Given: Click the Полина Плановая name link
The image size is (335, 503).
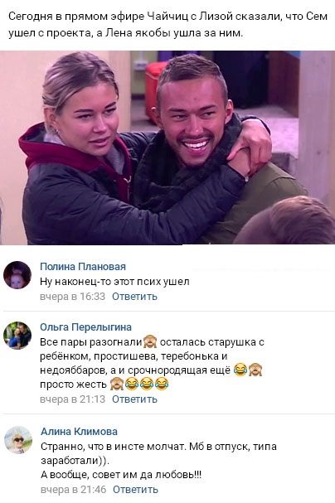Looking at the screenshot, I should point(83,266).
